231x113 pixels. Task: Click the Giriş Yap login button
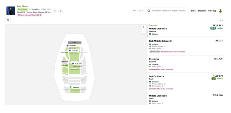click(212, 11)
